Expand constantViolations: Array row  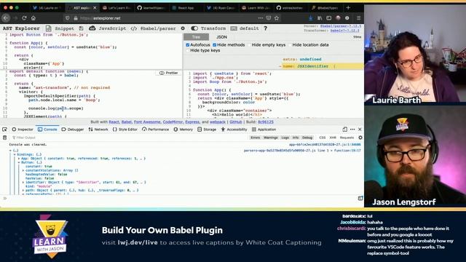click(x=23, y=170)
